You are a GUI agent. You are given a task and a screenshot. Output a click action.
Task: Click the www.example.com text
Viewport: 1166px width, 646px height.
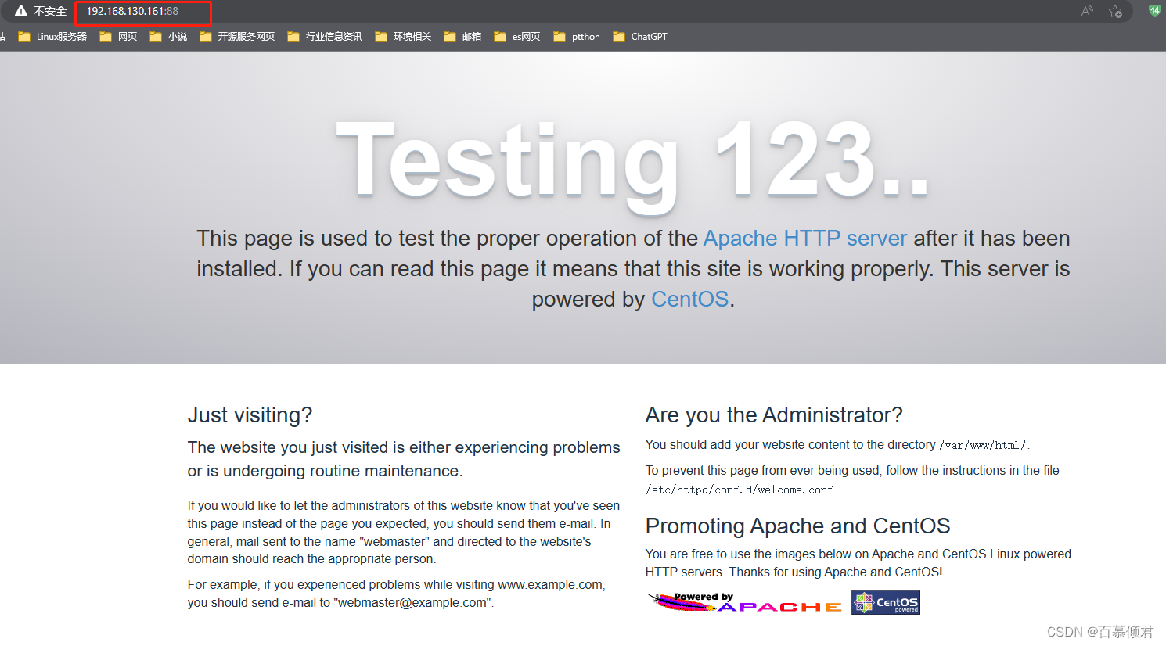pos(550,585)
